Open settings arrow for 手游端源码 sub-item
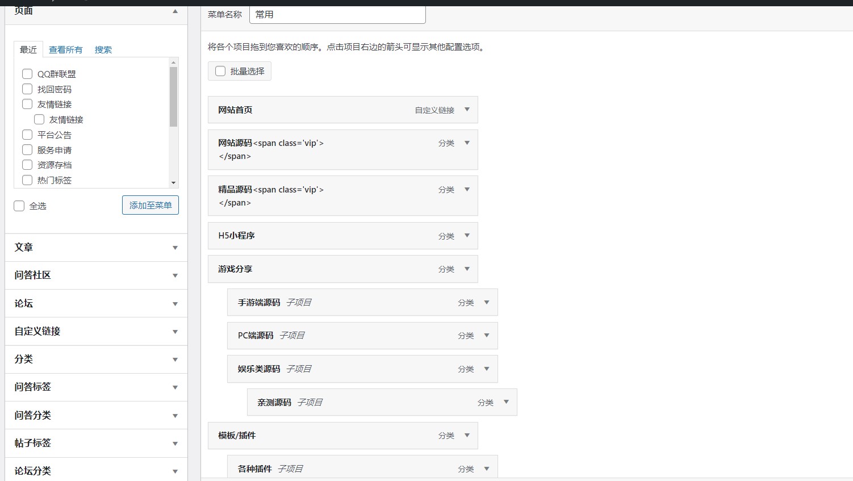Image resolution: width=853 pixels, height=481 pixels. 487,303
